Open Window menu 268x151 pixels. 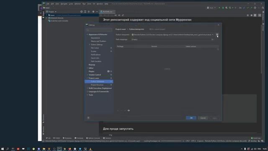coord(100,4)
